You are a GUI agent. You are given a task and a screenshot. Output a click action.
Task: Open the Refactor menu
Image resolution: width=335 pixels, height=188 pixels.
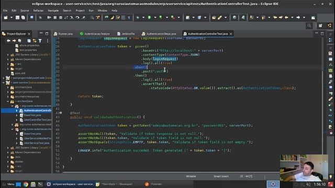coord(38,10)
